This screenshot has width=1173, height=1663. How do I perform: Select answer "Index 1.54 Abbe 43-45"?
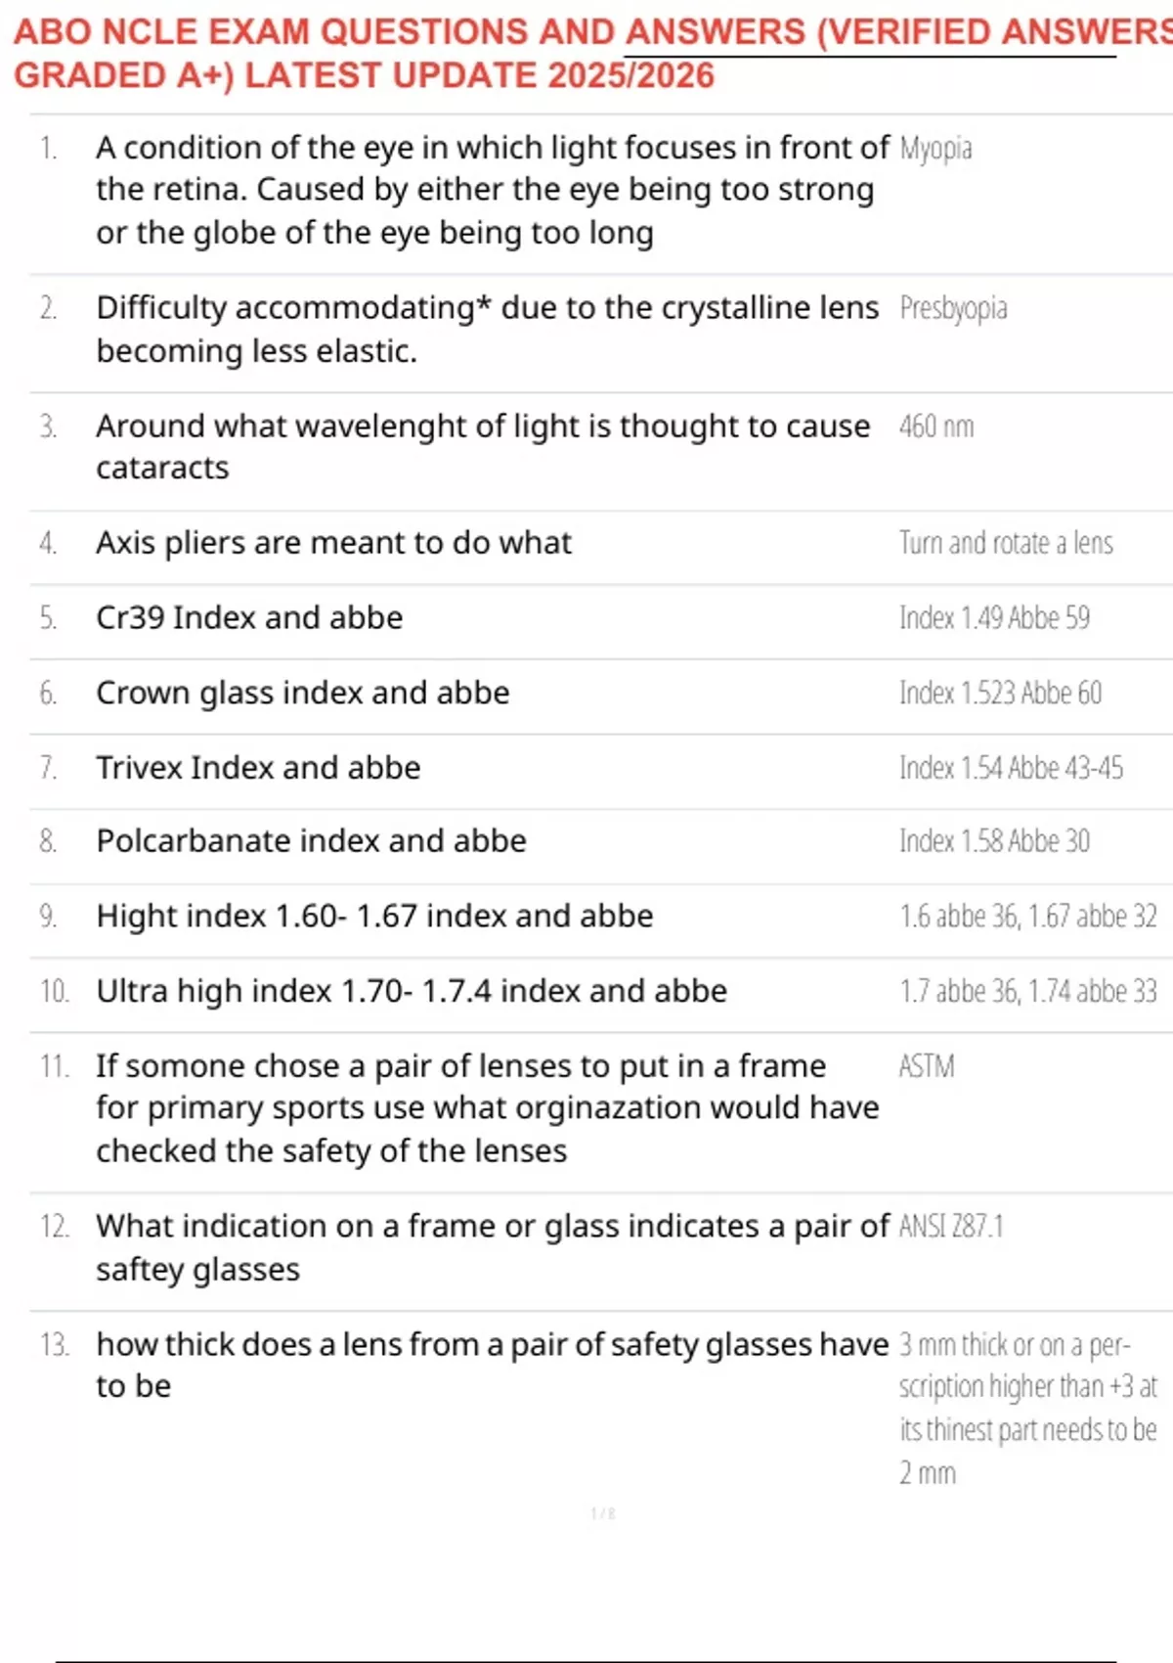[1011, 768]
